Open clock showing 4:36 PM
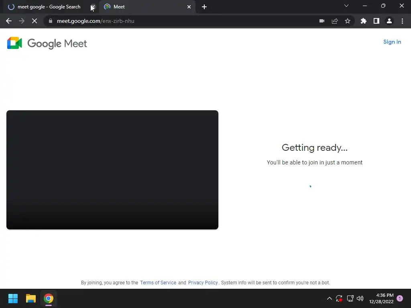 pyautogui.click(x=381, y=298)
